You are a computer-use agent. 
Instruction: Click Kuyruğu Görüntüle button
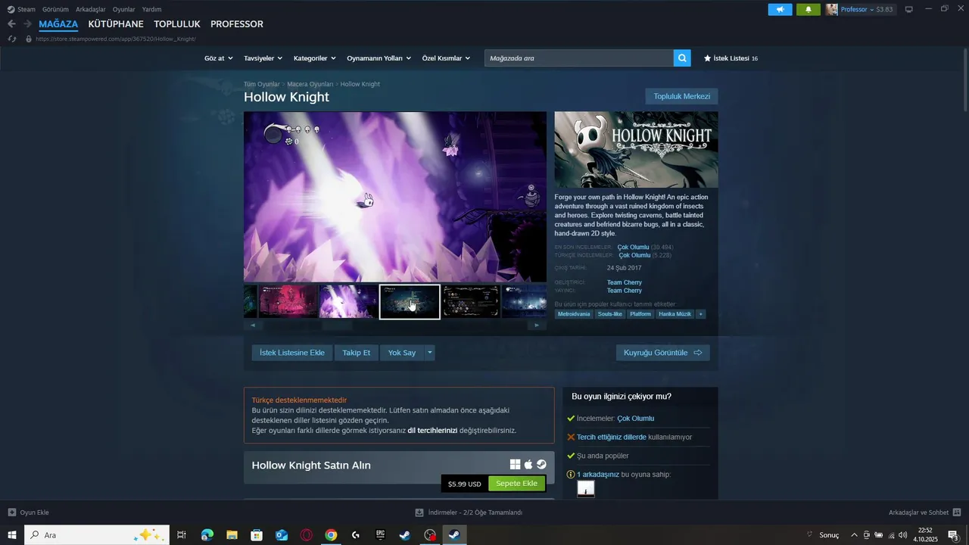[663, 353]
